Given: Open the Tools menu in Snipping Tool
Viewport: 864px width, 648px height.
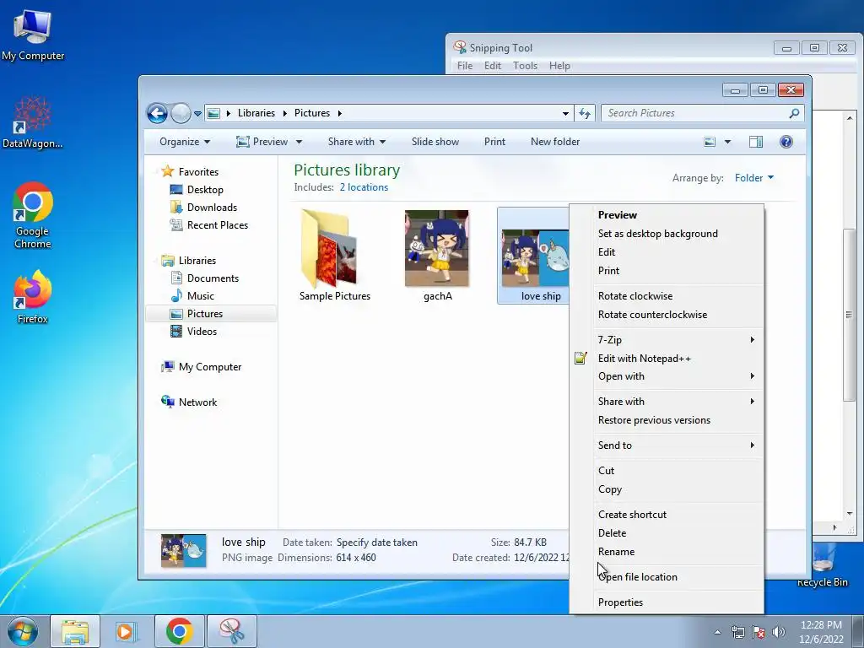Looking at the screenshot, I should point(525,66).
